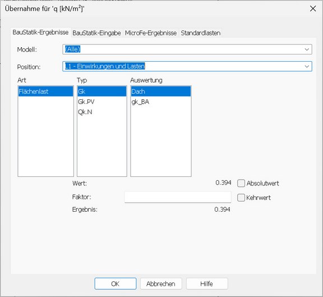Close the Übernahme dialog with the X
Screen dimensions: 323x297
click(313, 8)
